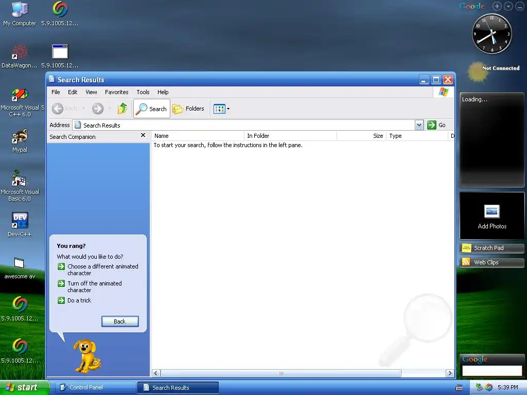Click the horizontal scrollbar right arrow
The image size is (527, 395).
point(450,373)
